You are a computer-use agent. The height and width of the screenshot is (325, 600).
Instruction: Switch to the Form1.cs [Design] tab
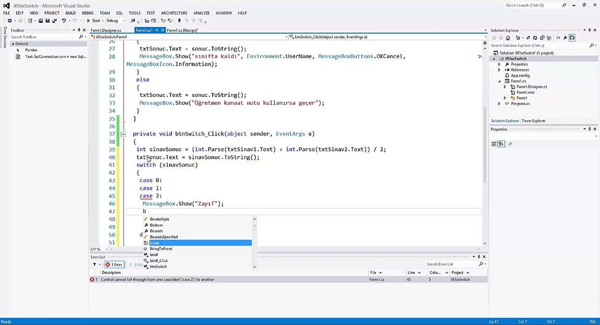pos(182,30)
